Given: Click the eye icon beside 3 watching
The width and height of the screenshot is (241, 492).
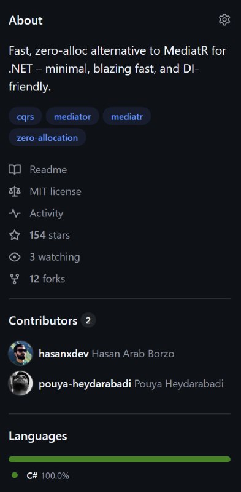Looking at the screenshot, I should pos(15,257).
